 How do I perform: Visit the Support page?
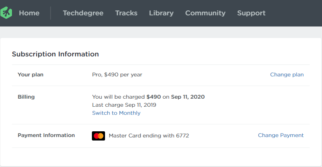pos(251,13)
